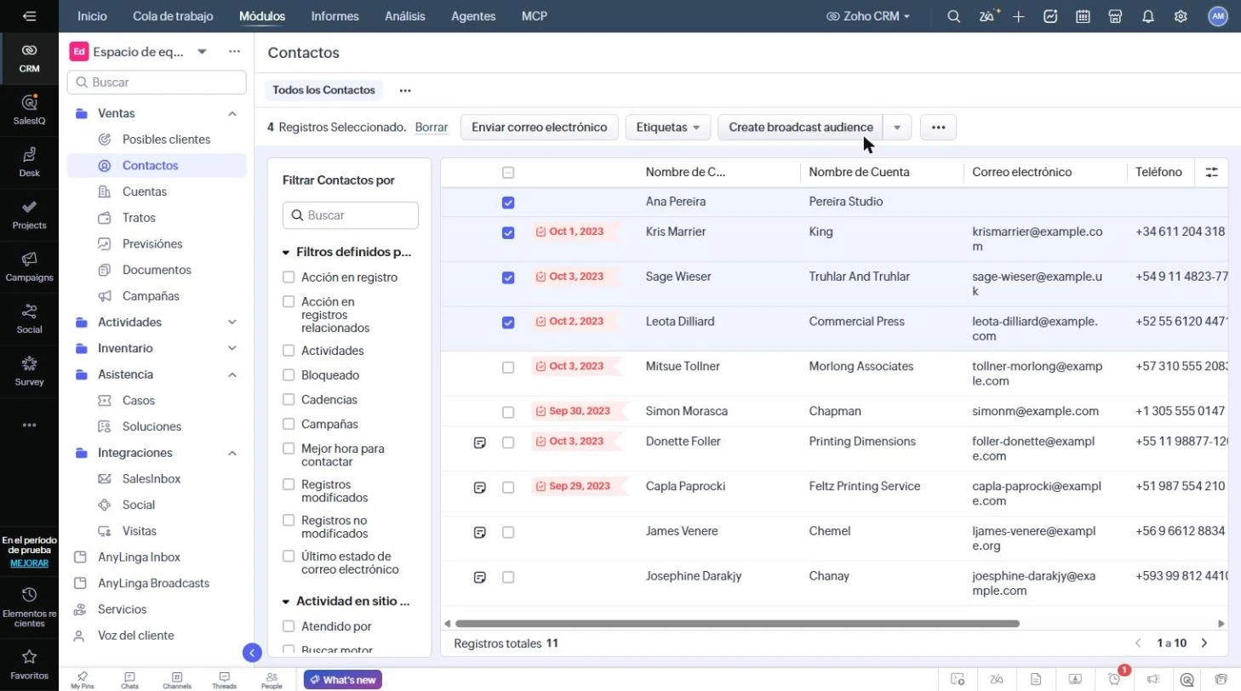Open Campaigns app in left rail
Image resolution: width=1241 pixels, height=691 pixels.
click(x=29, y=266)
